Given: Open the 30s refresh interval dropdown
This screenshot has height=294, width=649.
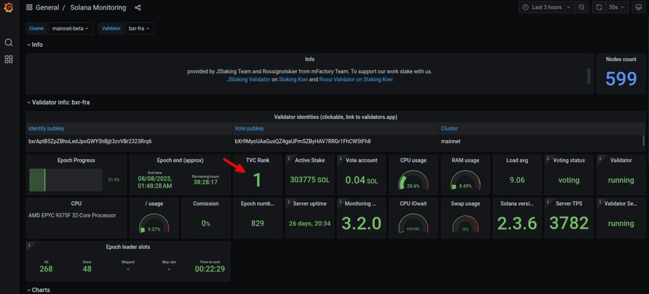Looking at the screenshot, I should coord(617,8).
